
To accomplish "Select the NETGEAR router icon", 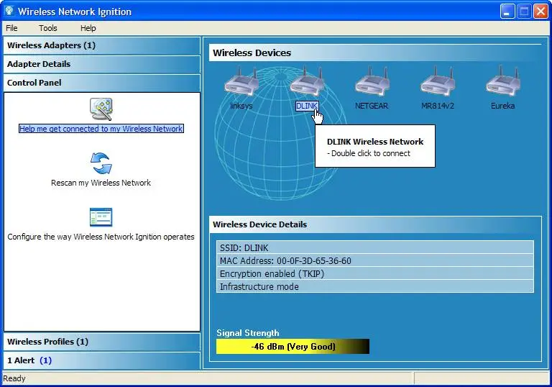I will (x=372, y=82).
